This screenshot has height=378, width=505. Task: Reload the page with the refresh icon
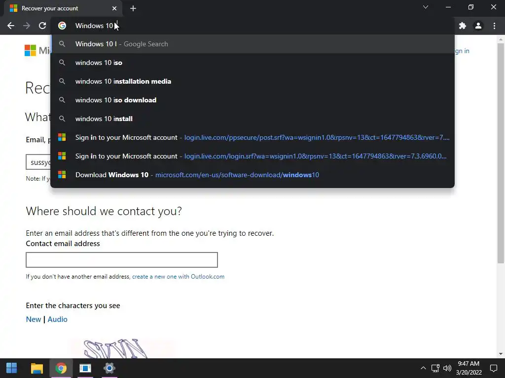[x=42, y=26]
